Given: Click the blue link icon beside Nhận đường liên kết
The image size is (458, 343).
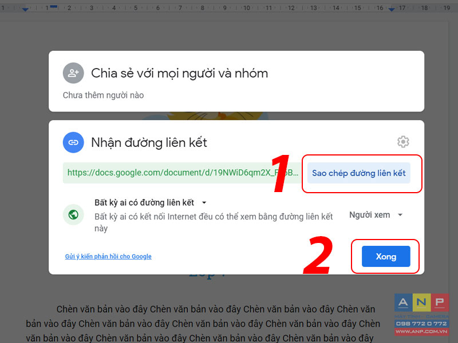Looking at the screenshot, I should [x=73, y=142].
